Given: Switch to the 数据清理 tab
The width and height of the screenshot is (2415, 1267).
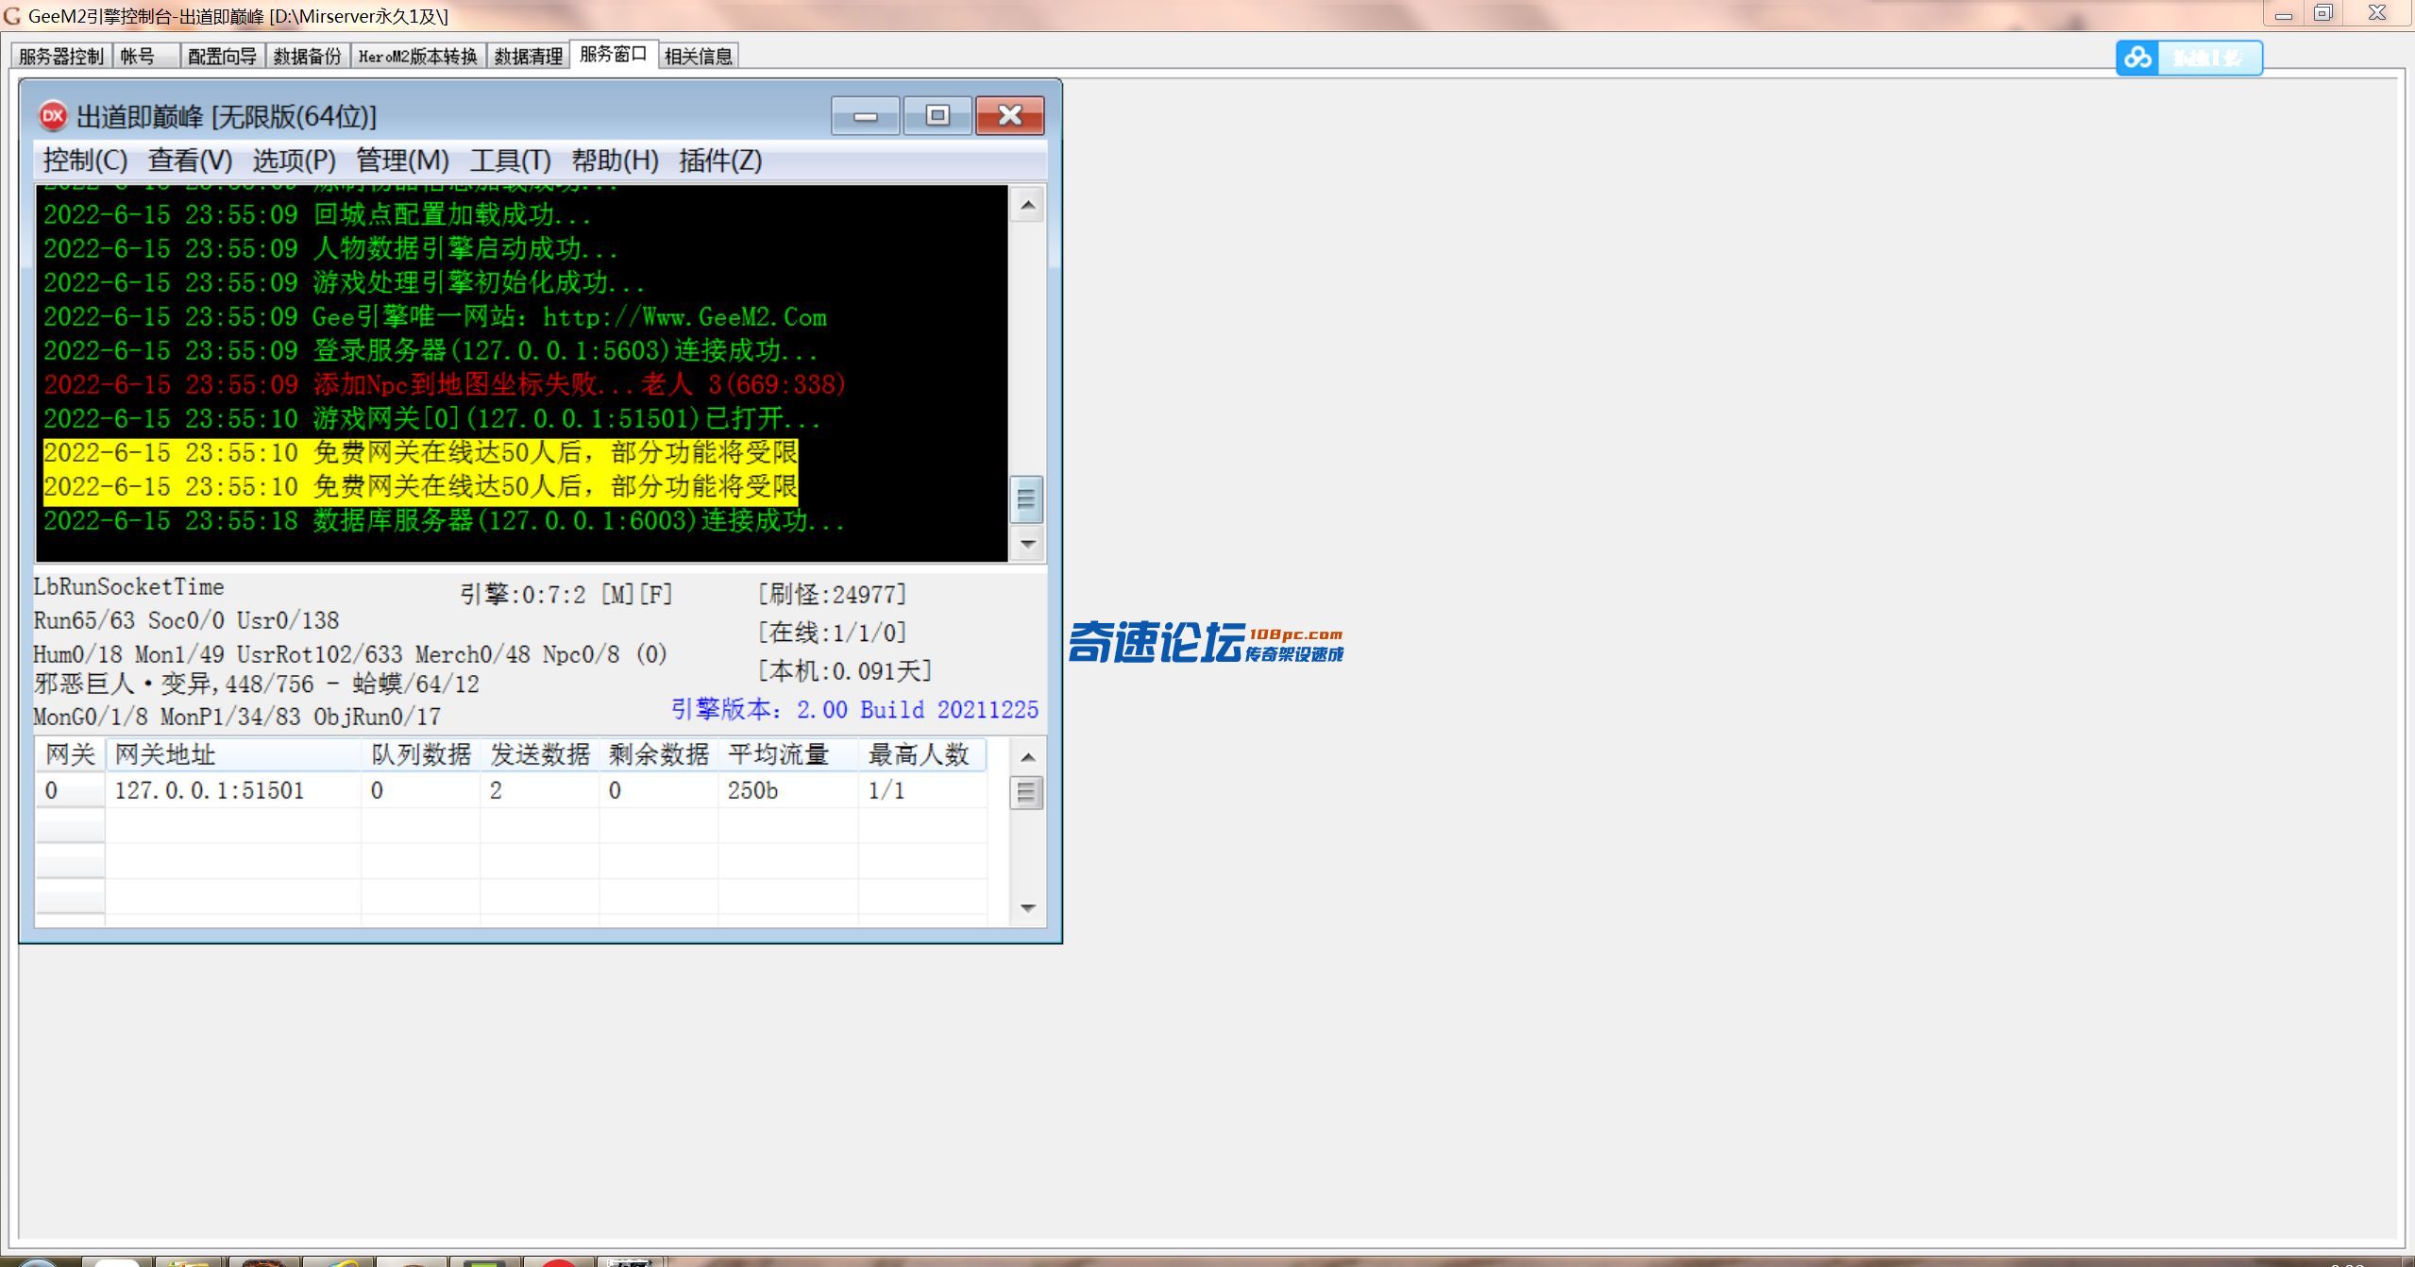Looking at the screenshot, I should (x=528, y=57).
